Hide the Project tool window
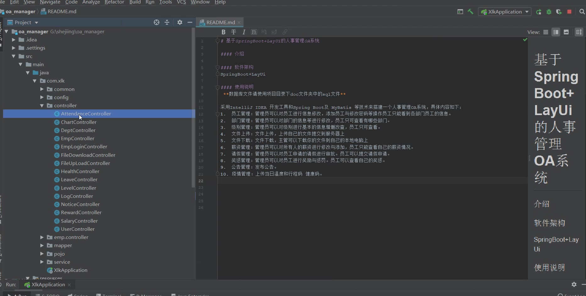The height and width of the screenshot is (296, 586). click(x=190, y=22)
